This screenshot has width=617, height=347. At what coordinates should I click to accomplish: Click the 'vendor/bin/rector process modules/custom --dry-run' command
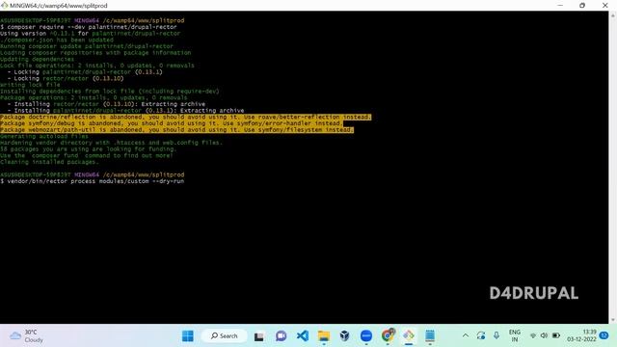93,181
